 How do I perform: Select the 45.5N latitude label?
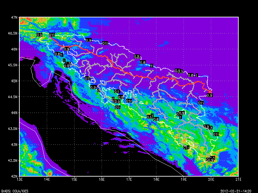(13, 65)
